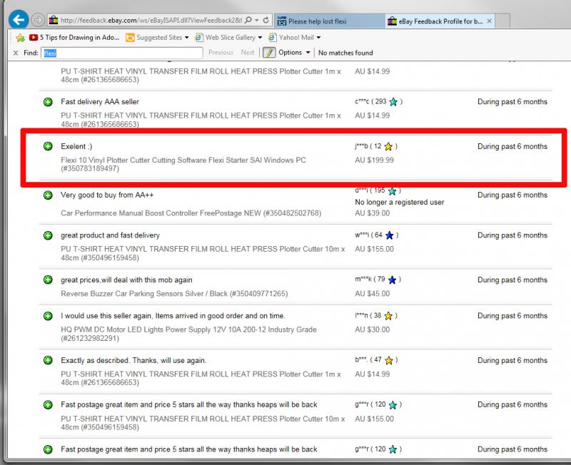Open a new blank tab
The height and width of the screenshot is (465, 571).
(503, 21)
